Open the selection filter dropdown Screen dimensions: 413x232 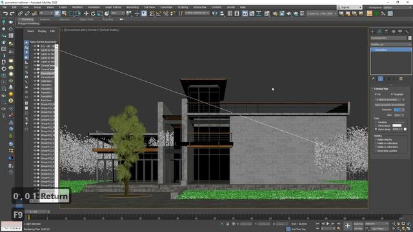click(46, 13)
